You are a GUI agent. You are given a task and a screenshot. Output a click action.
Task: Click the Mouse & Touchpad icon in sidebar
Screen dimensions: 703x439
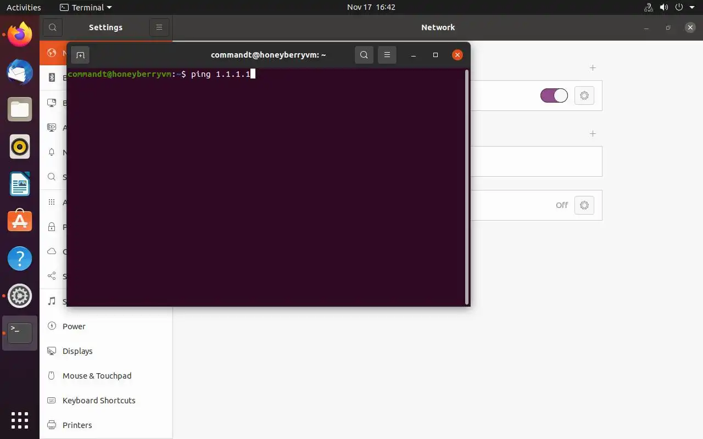pyautogui.click(x=52, y=375)
